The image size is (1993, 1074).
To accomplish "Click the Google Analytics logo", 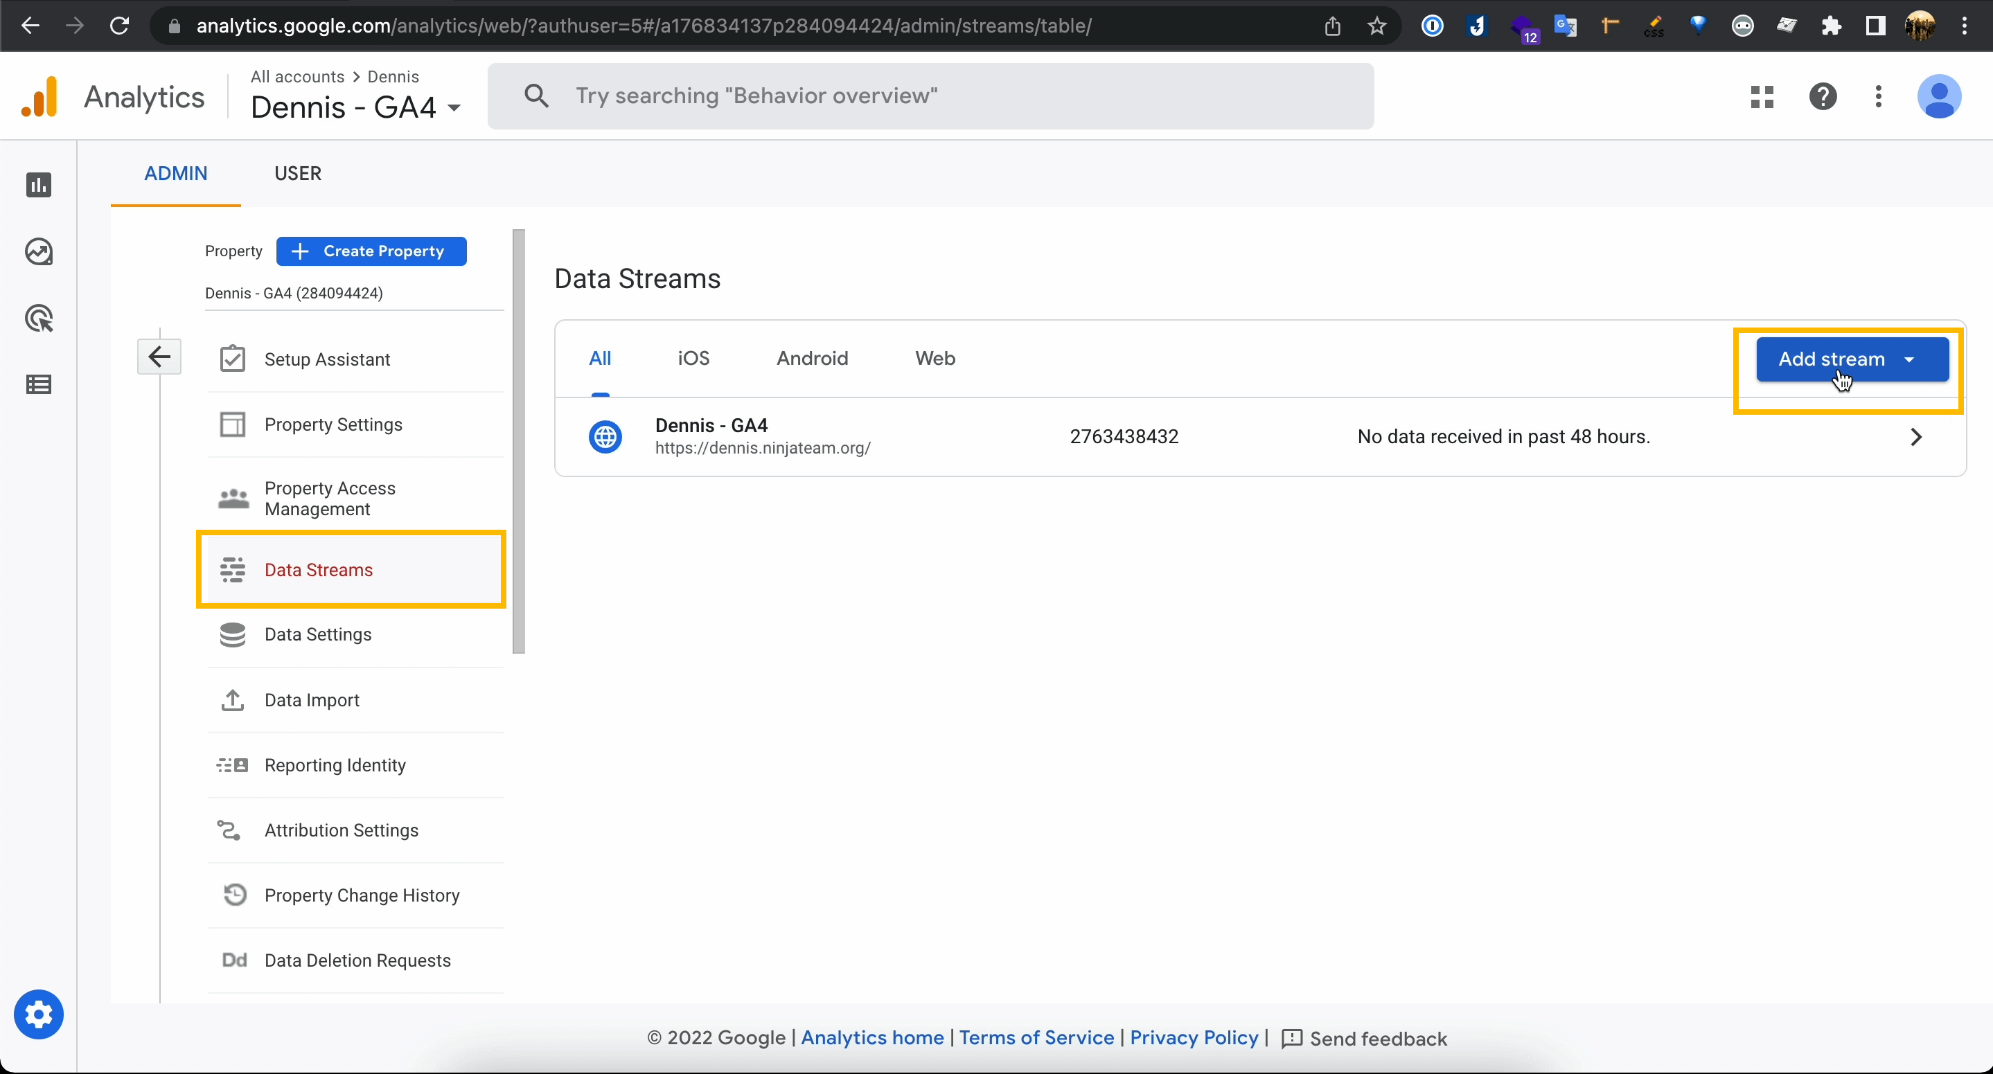I will tap(40, 97).
